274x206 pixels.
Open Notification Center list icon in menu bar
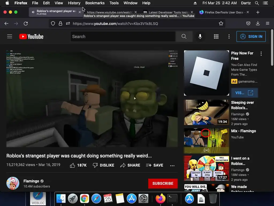tap(265, 3)
